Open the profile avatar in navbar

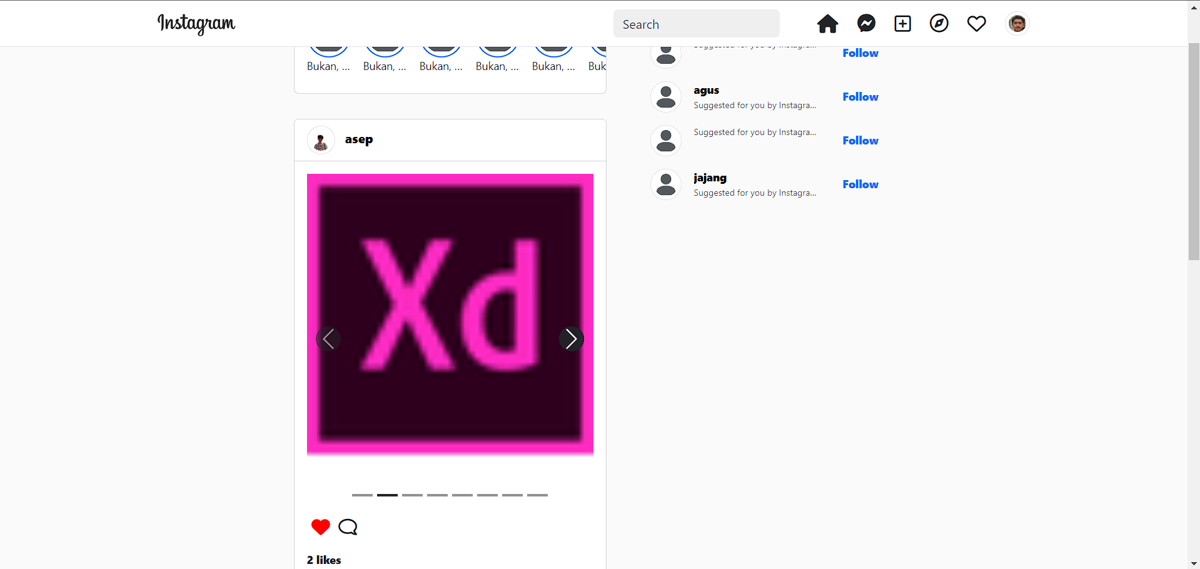(x=1017, y=24)
